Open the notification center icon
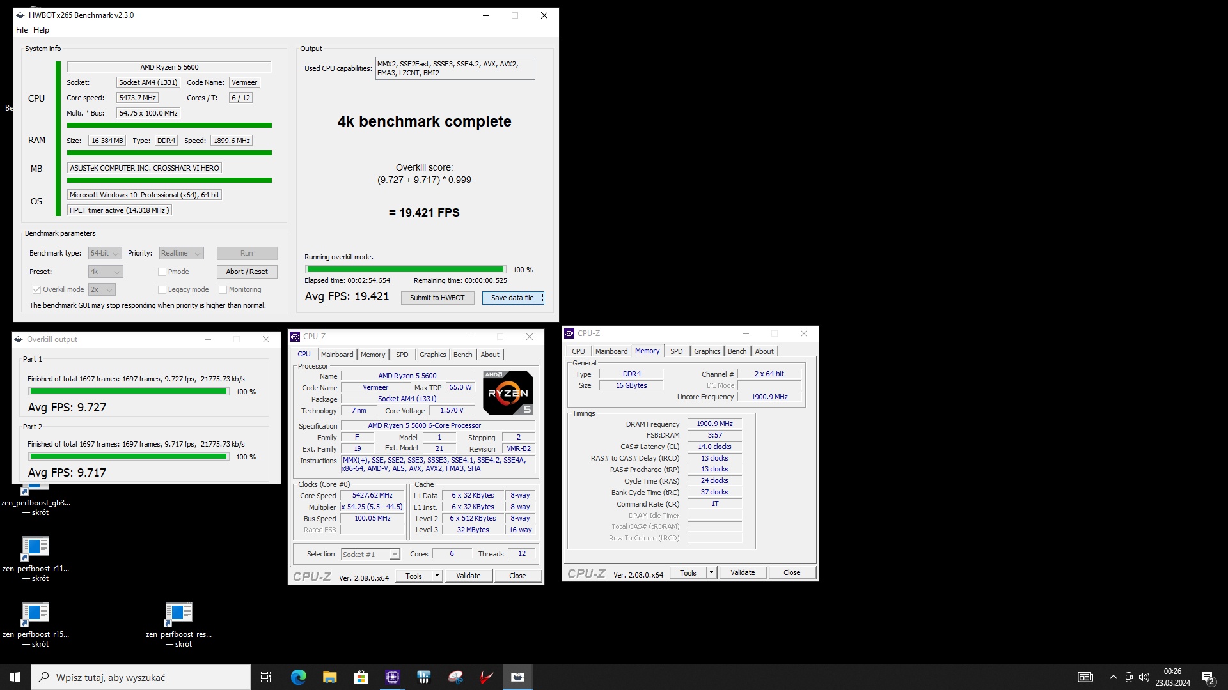 [1208, 677]
